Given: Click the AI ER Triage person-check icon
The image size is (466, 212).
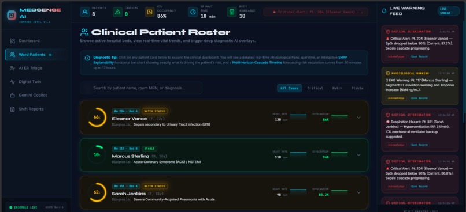Looking at the screenshot, I should click(x=12, y=68).
